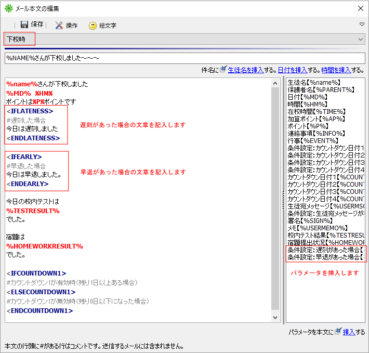The image size is (369, 353).
Task: Select 条件設定:カウントダウン日付4 item
Action: tap(326, 170)
